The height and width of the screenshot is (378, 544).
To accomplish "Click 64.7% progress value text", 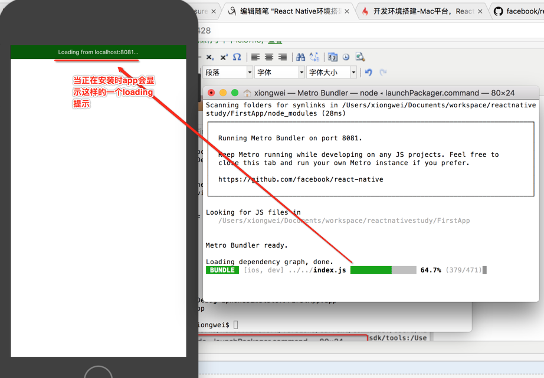I will [431, 270].
